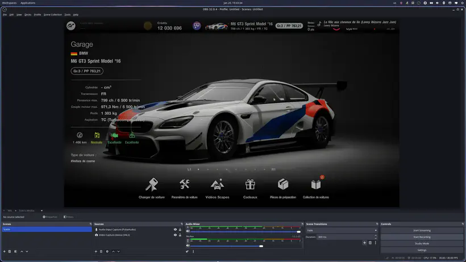Add a new scene with plus icon
466x262 pixels.
[4, 251]
